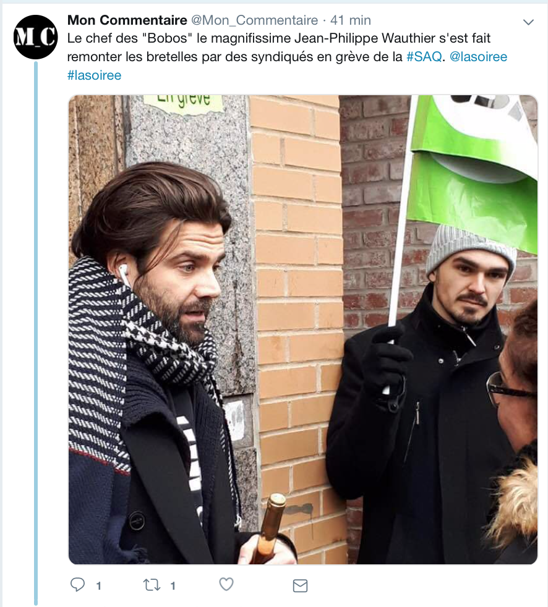This screenshot has width=548, height=607.
Task: Open the #SAQ hashtag link
Action: click(x=424, y=57)
